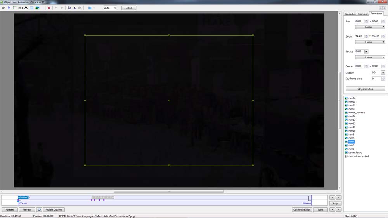Click the Zoom X value field
The width and height of the screenshot is (388, 218).
click(360, 36)
